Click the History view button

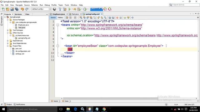coord(60,18)
